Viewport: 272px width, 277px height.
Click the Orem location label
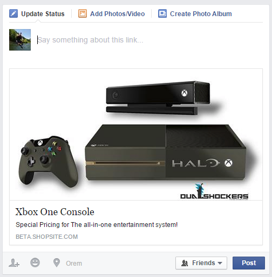click(x=74, y=264)
